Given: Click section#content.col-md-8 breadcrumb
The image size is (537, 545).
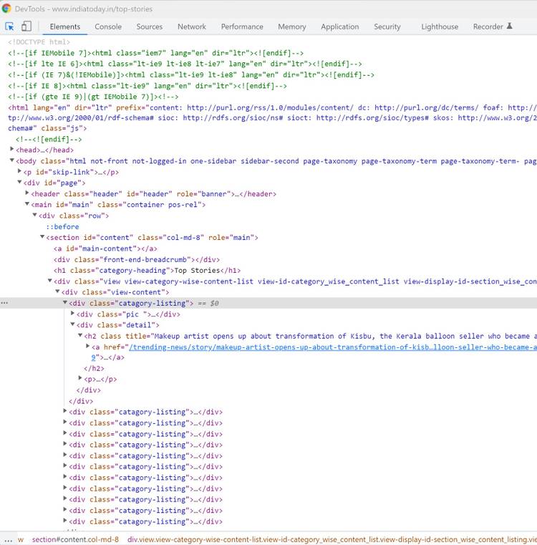Looking at the screenshot, I should tap(75, 539).
